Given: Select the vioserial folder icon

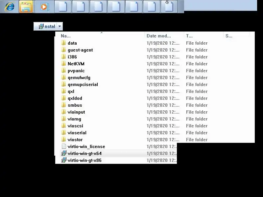Looking at the screenshot, I should [63, 133].
